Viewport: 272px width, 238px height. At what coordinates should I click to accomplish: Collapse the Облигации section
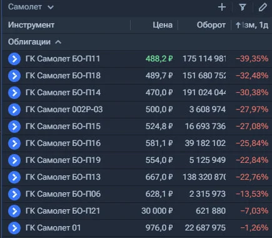pyautogui.click(x=34, y=42)
